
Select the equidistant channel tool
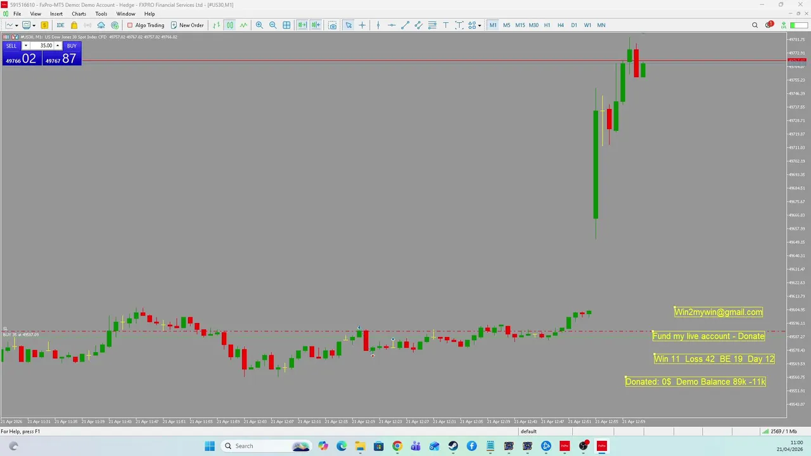(419, 25)
